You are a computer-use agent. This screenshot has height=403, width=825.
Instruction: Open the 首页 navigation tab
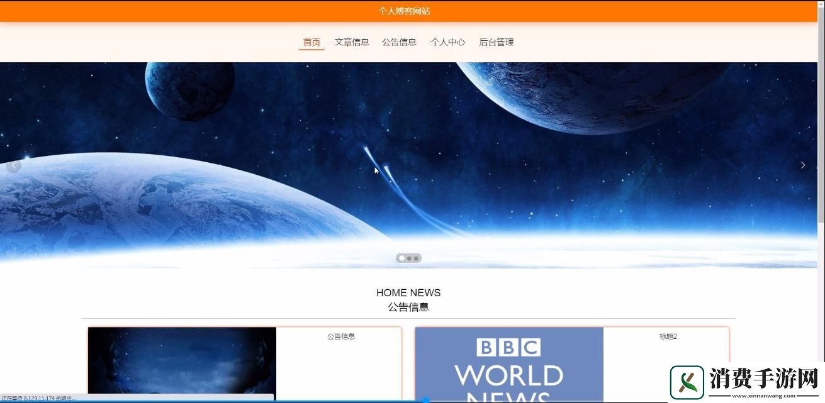[311, 42]
